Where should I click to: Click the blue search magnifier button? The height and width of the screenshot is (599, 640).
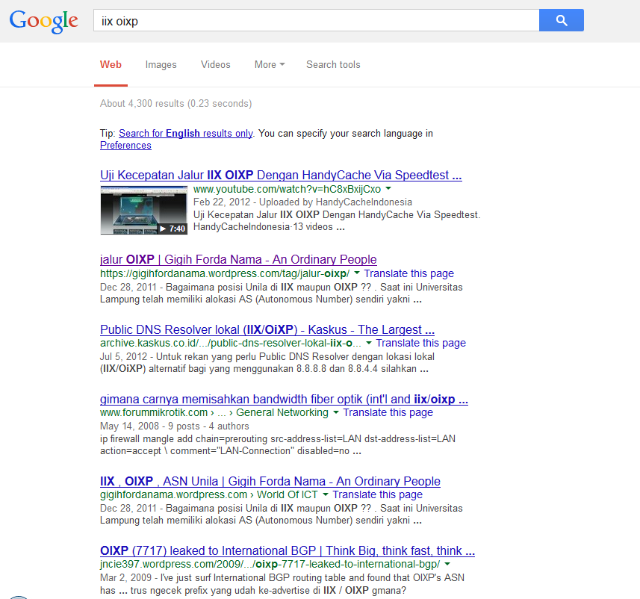[x=562, y=20]
